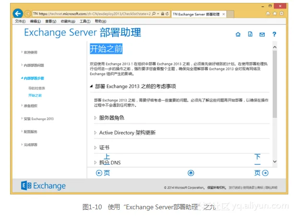
Task: Select 安装 Exchange 2013 in sidebar
Action: click(39, 119)
